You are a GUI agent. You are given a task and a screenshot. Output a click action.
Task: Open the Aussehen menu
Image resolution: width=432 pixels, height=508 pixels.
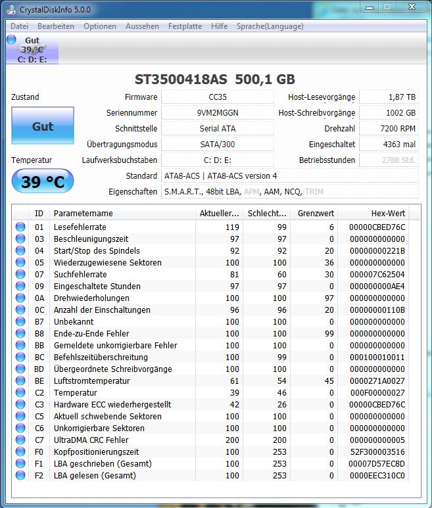point(142,26)
